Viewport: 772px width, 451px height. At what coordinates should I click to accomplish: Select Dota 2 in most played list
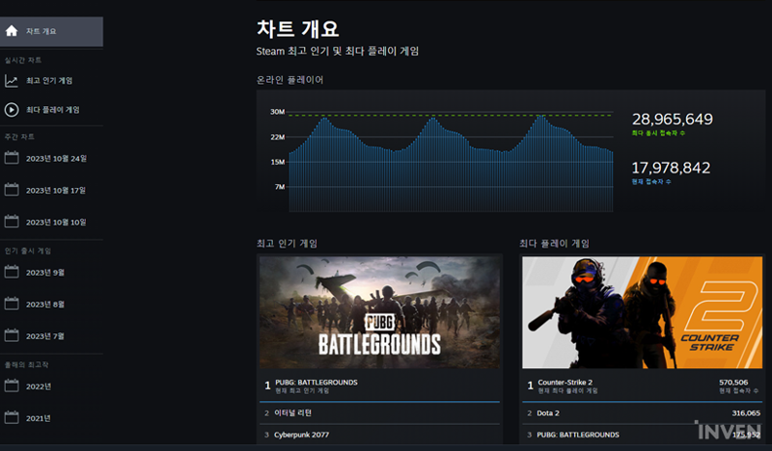(x=642, y=413)
